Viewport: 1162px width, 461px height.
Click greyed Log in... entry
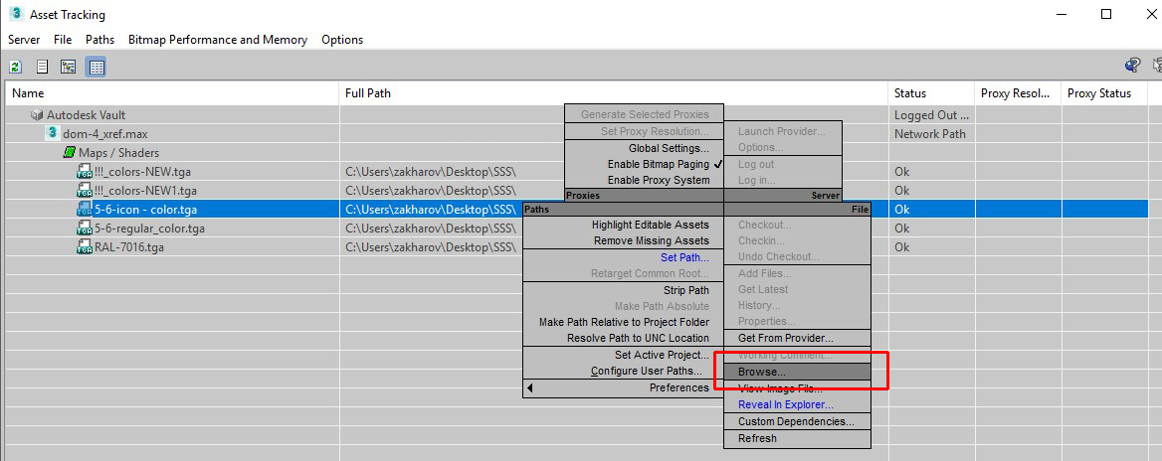pyautogui.click(x=757, y=180)
